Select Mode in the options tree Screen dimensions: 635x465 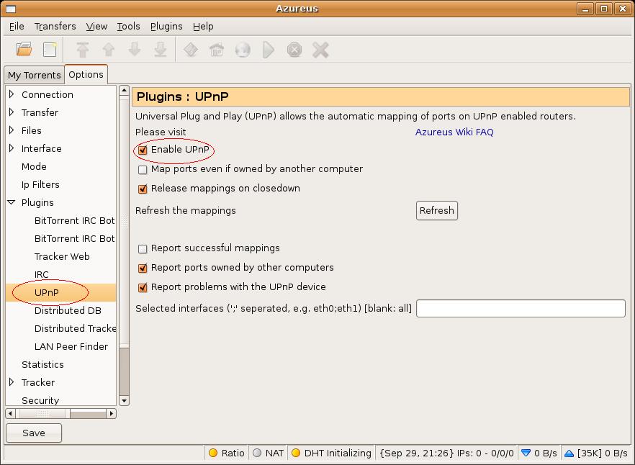(34, 166)
